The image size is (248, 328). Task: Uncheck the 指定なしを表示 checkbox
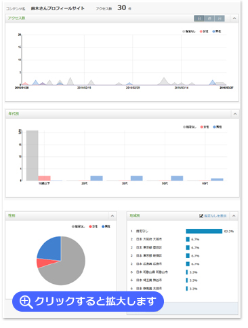tap(201, 216)
